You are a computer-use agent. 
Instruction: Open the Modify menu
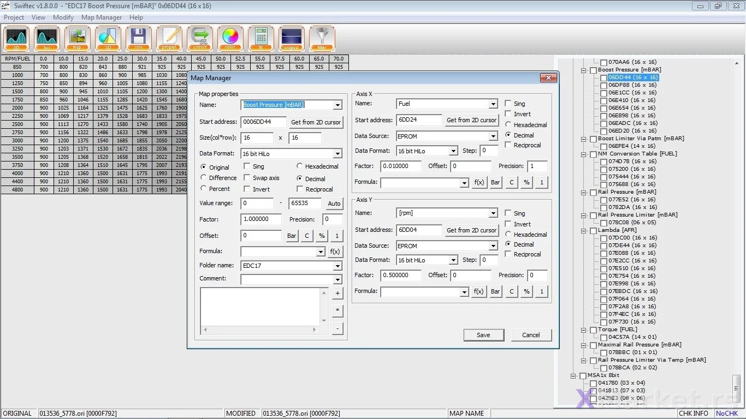pyautogui.click(x=63, y=17)
